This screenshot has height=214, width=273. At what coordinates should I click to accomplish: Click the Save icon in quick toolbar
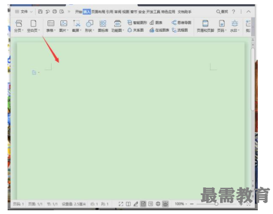tap(40, 11)
